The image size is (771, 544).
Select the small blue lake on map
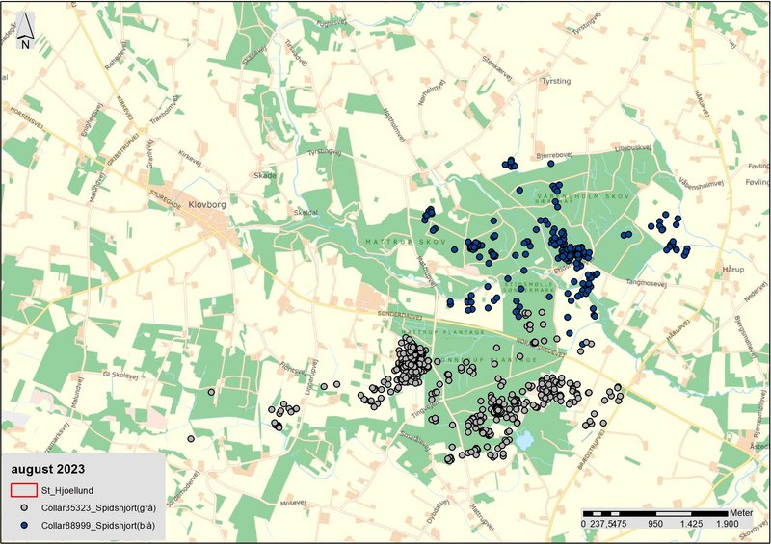pos(523,441)
